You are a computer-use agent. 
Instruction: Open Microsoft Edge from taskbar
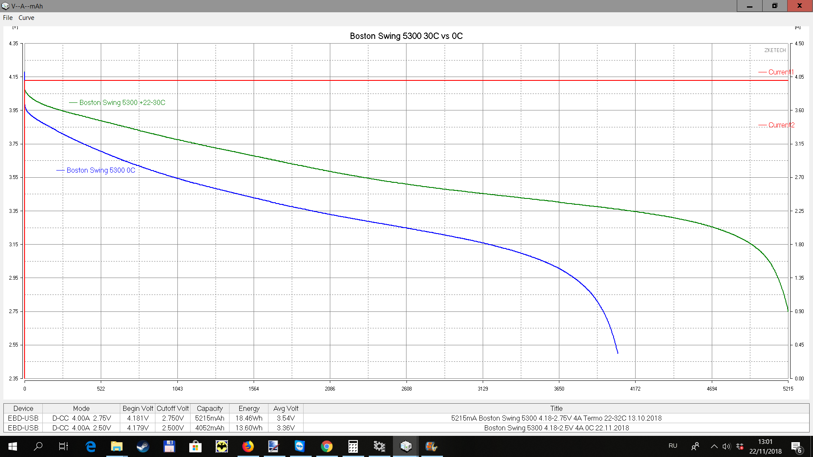(x=90, y=446)
